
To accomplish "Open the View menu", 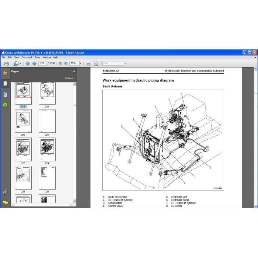I will [17, 57].
